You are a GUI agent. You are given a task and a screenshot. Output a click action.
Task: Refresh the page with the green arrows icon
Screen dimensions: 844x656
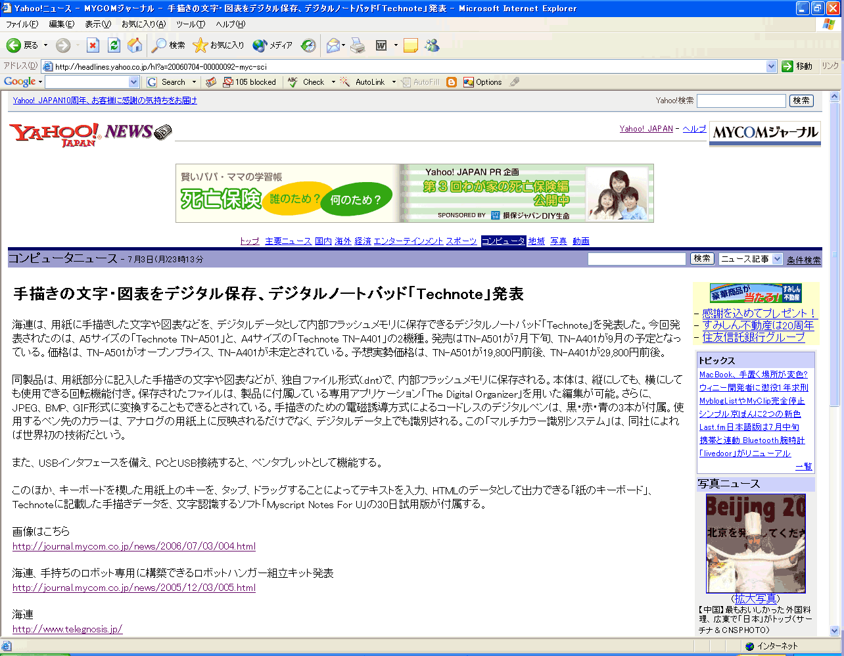coord(114,45)
